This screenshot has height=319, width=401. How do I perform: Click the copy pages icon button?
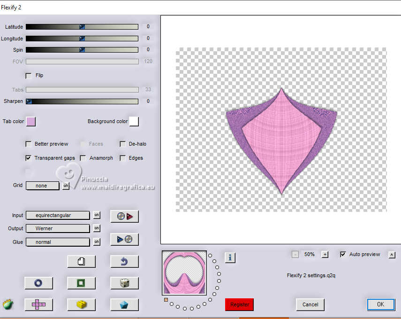pos(82,262)
